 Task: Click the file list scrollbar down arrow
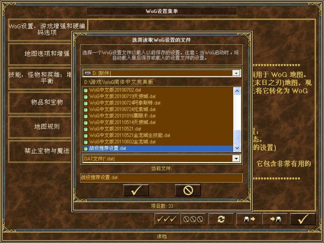237,148
